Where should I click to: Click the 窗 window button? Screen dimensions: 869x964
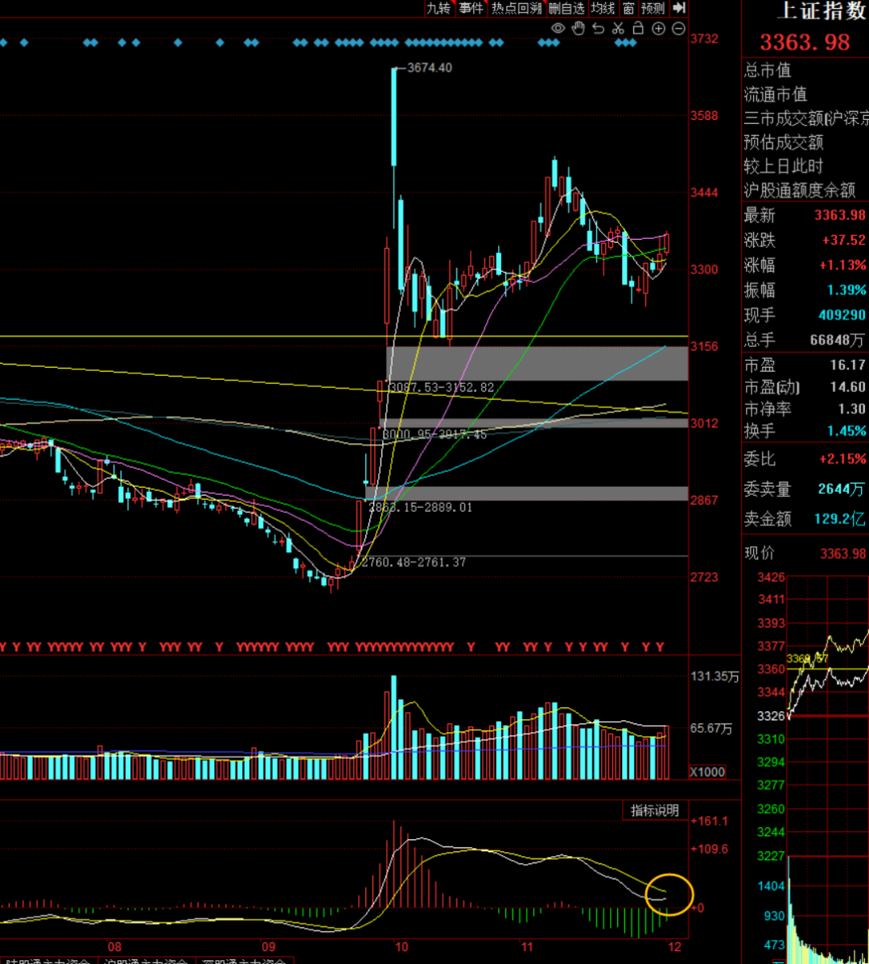[x=628, y=8]
